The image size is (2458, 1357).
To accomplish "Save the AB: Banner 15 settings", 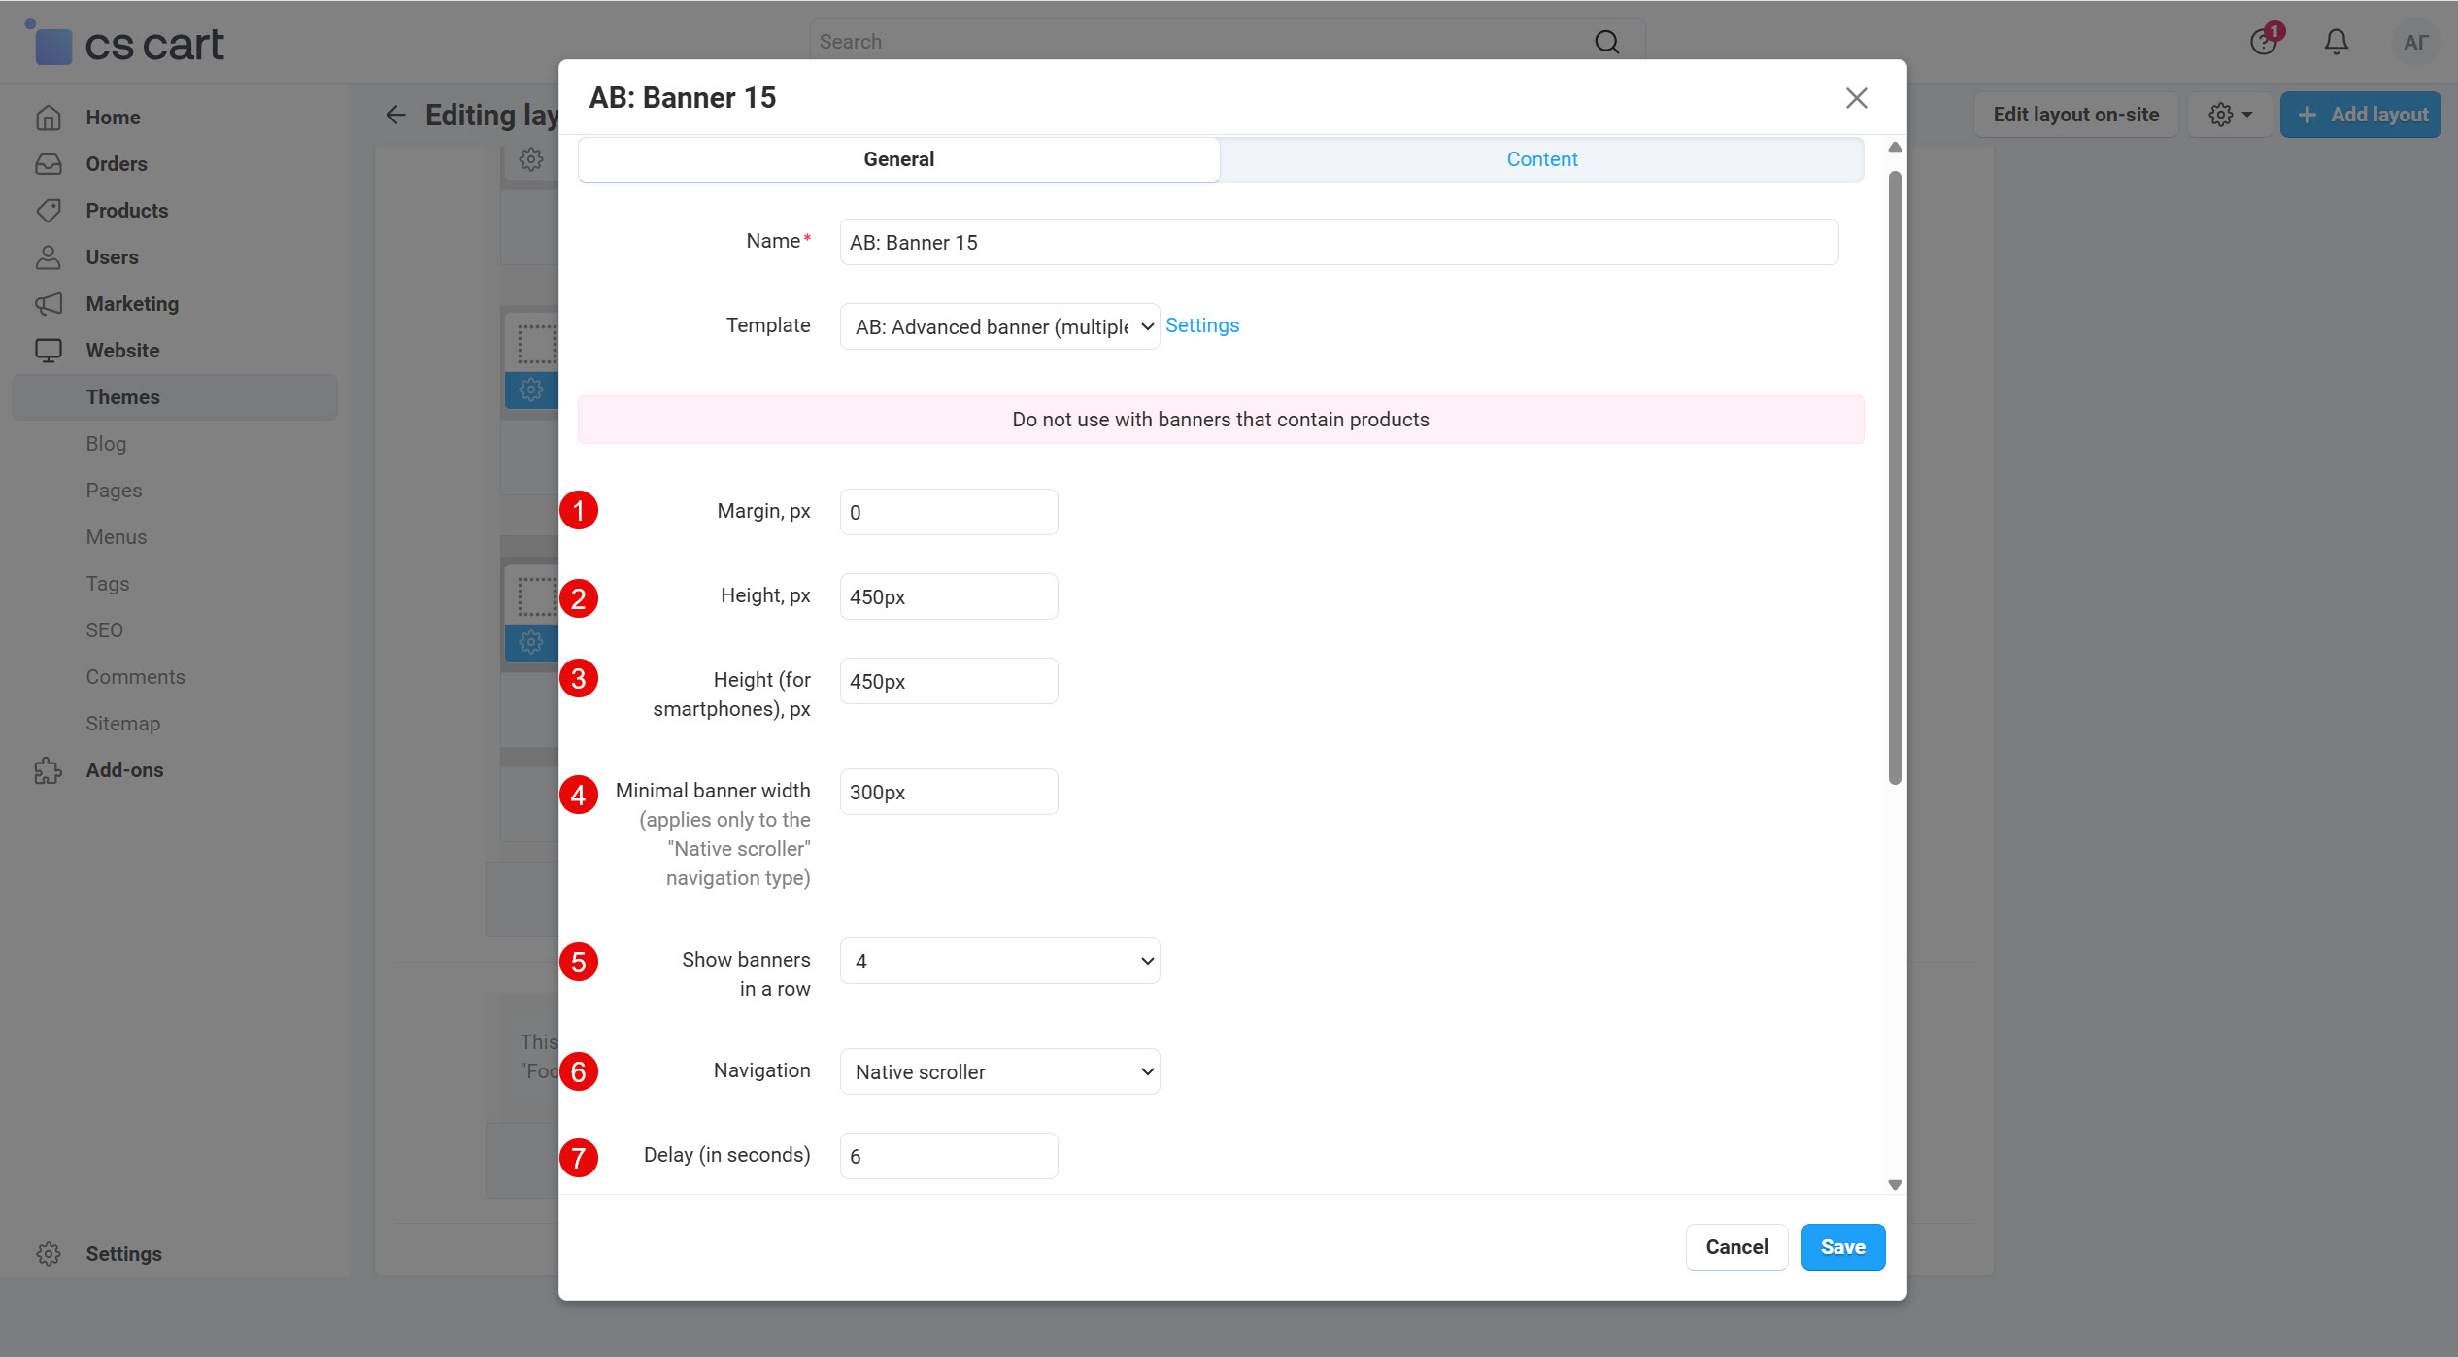I will coord(1841,1246).
